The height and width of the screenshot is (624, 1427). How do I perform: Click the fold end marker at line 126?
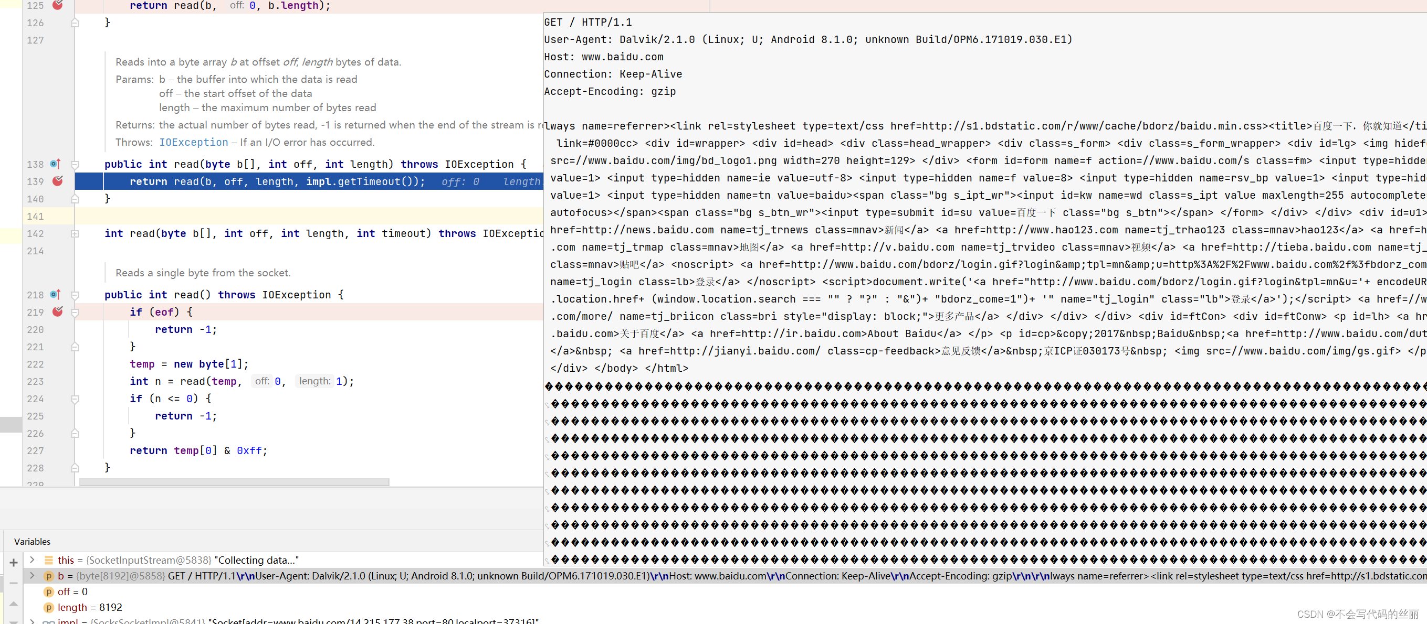(75, 23)
